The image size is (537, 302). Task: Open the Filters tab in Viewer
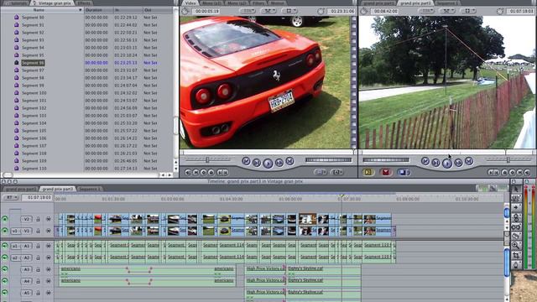pos(258,3)
